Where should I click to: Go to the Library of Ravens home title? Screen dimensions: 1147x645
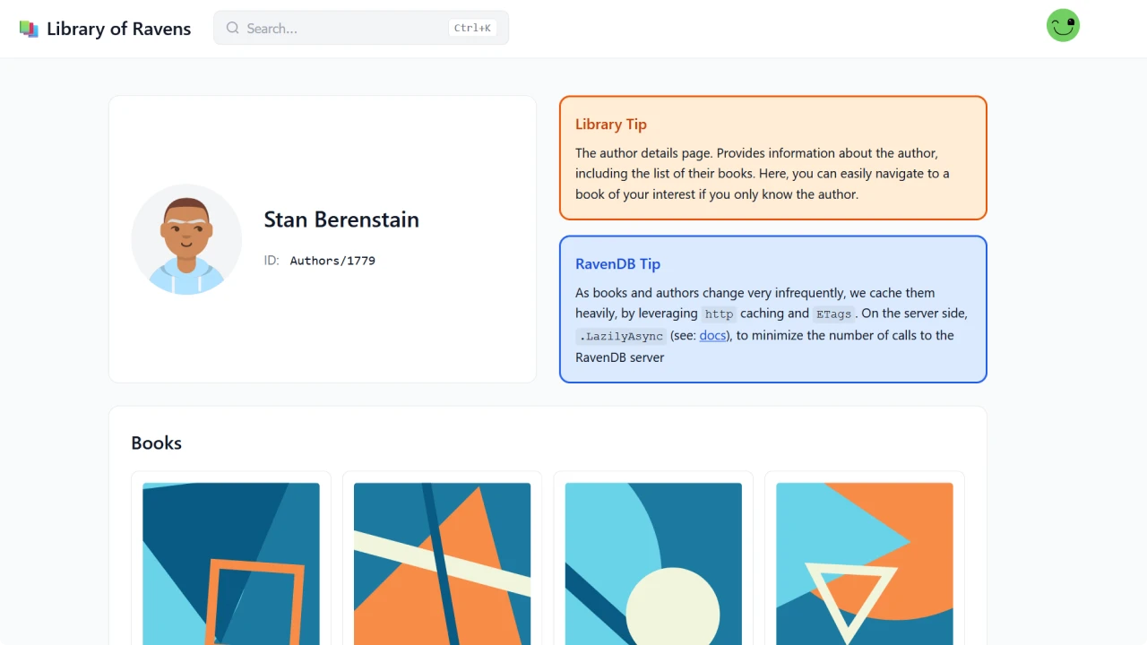point(118,29)
